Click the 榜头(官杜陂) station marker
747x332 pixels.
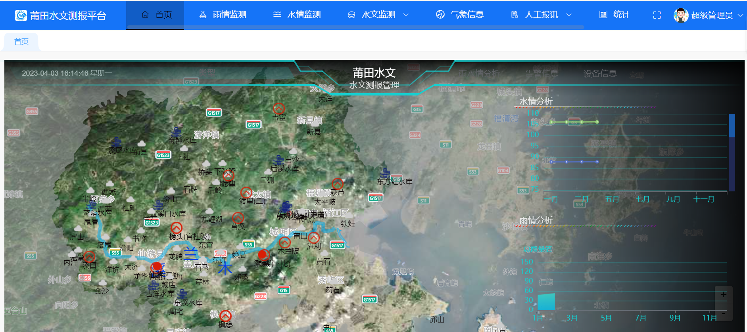(x=176, y=228)
